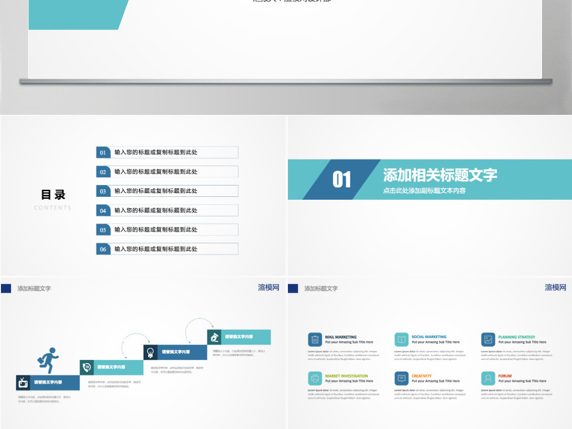572x429 pixels.
Task: Click the 01 number badge in the contents list
Action: (103, 153)
